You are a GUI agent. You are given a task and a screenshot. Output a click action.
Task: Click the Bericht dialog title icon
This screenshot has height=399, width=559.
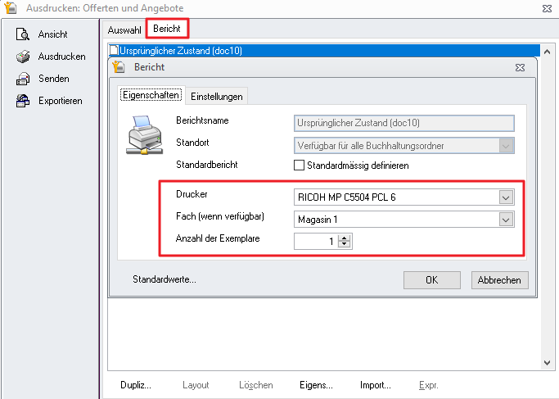(119, 67)
